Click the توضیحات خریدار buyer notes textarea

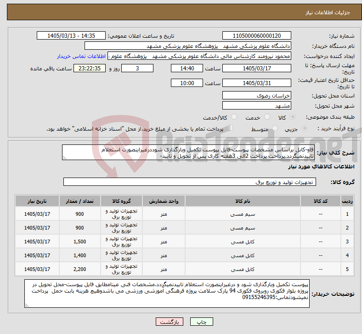[167, 294]
